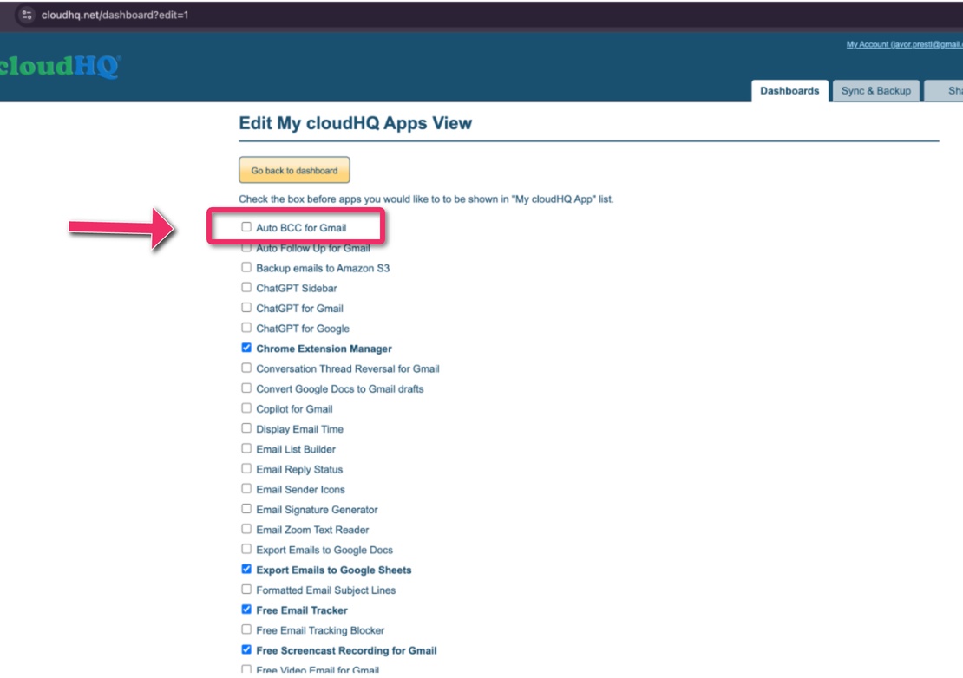Enable Auto Follow Up for Gmail checkbox
The image size is (963, 678).
click(x=246, y=247)
